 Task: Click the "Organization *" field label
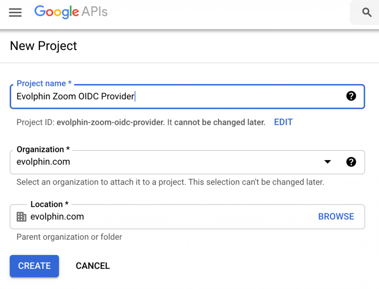(x=43, y=150)
